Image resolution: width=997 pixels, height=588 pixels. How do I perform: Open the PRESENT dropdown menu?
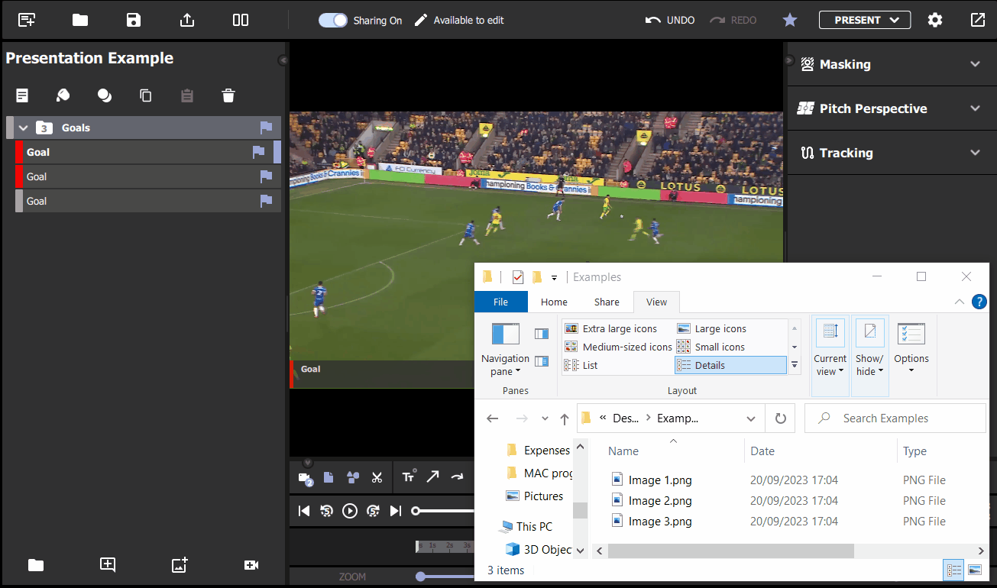(x=865, y=20)
